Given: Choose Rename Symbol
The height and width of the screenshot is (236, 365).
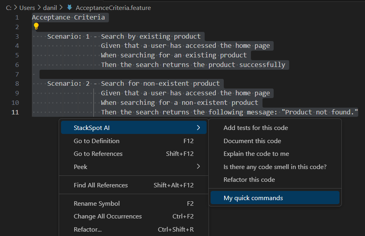Looking at the screenshot, I should click(134, 203).
